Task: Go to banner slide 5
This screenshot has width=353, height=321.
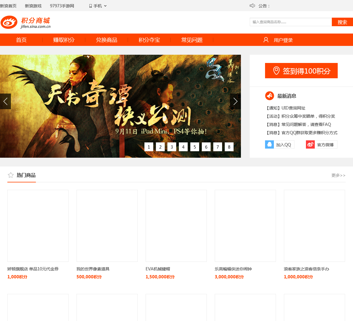Action: point(195,147)
